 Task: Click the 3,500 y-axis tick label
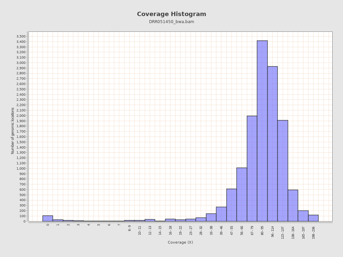21,36
